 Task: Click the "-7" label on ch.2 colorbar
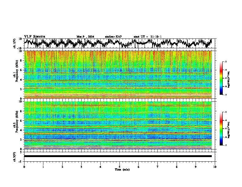[226, 145]
